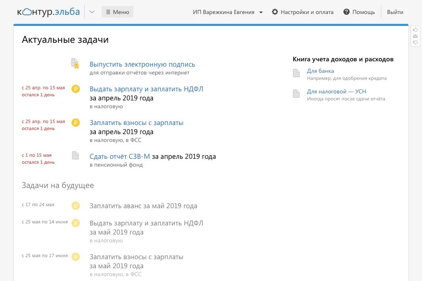The image size is (422, 281).
Task: Click future task Заплатить аванс за май
Action: [143, 206]
